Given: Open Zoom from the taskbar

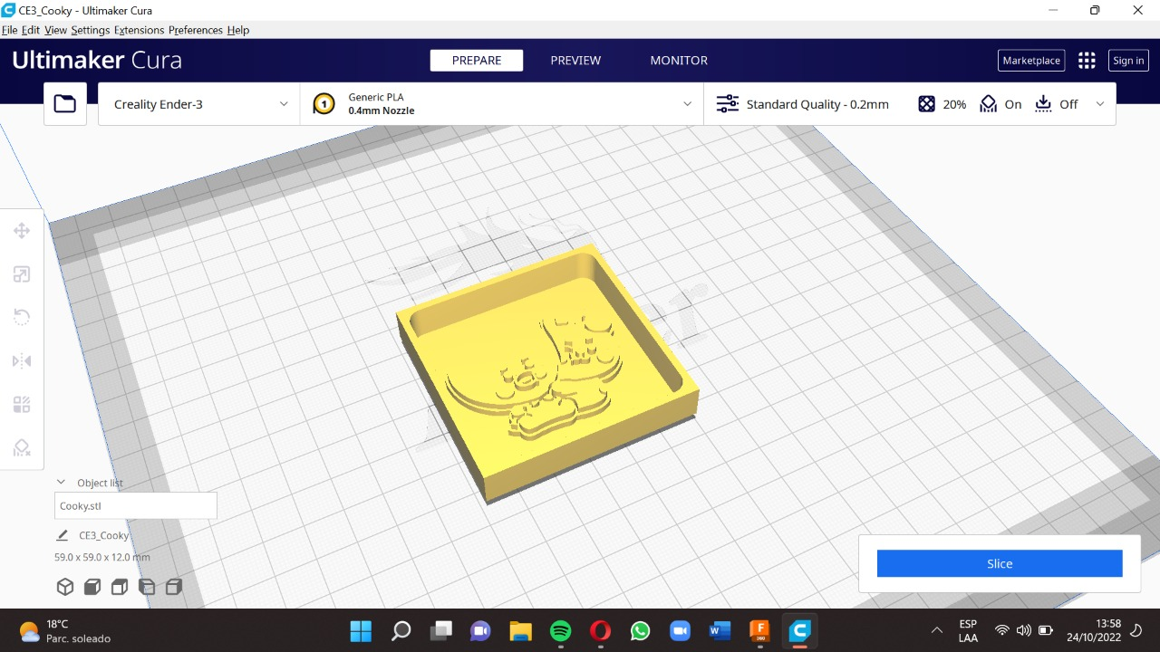Looking at the screenshot, I should [x=680, y=630].
